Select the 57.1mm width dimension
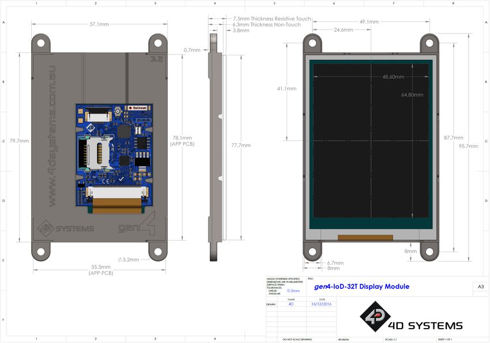This screenshot has height=343, width=490. coord(99,24)
